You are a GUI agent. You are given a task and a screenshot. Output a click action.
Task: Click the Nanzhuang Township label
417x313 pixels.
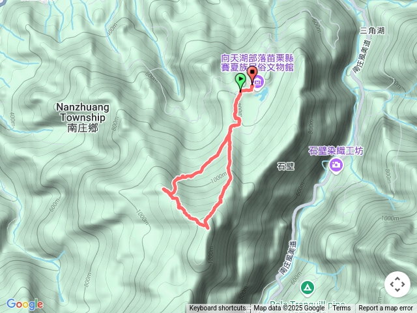click(83, 117)
